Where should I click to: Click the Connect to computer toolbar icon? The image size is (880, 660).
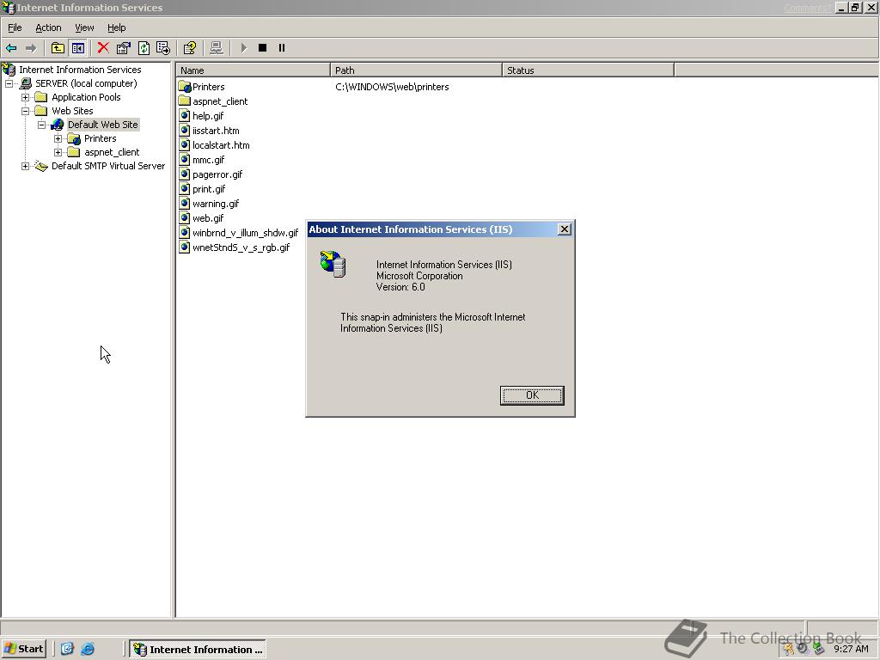click(216, 48)
